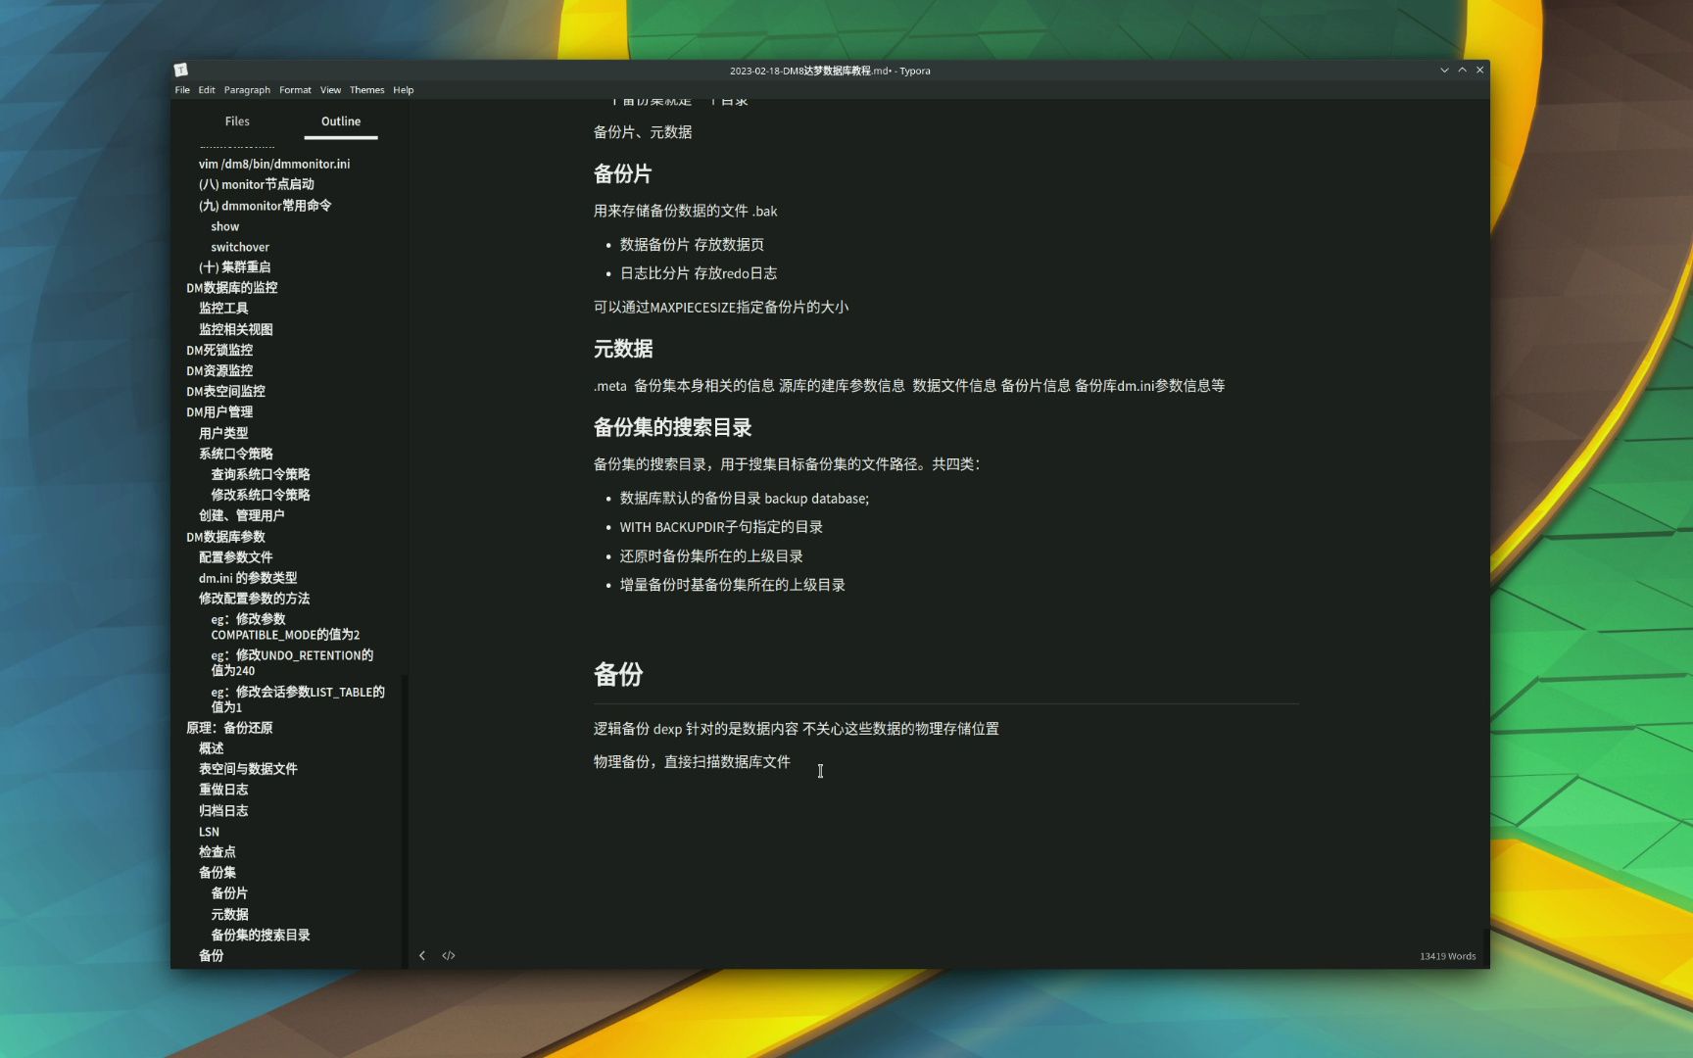
Task: Click the Typora app icon in title bar
Action: 180,70
